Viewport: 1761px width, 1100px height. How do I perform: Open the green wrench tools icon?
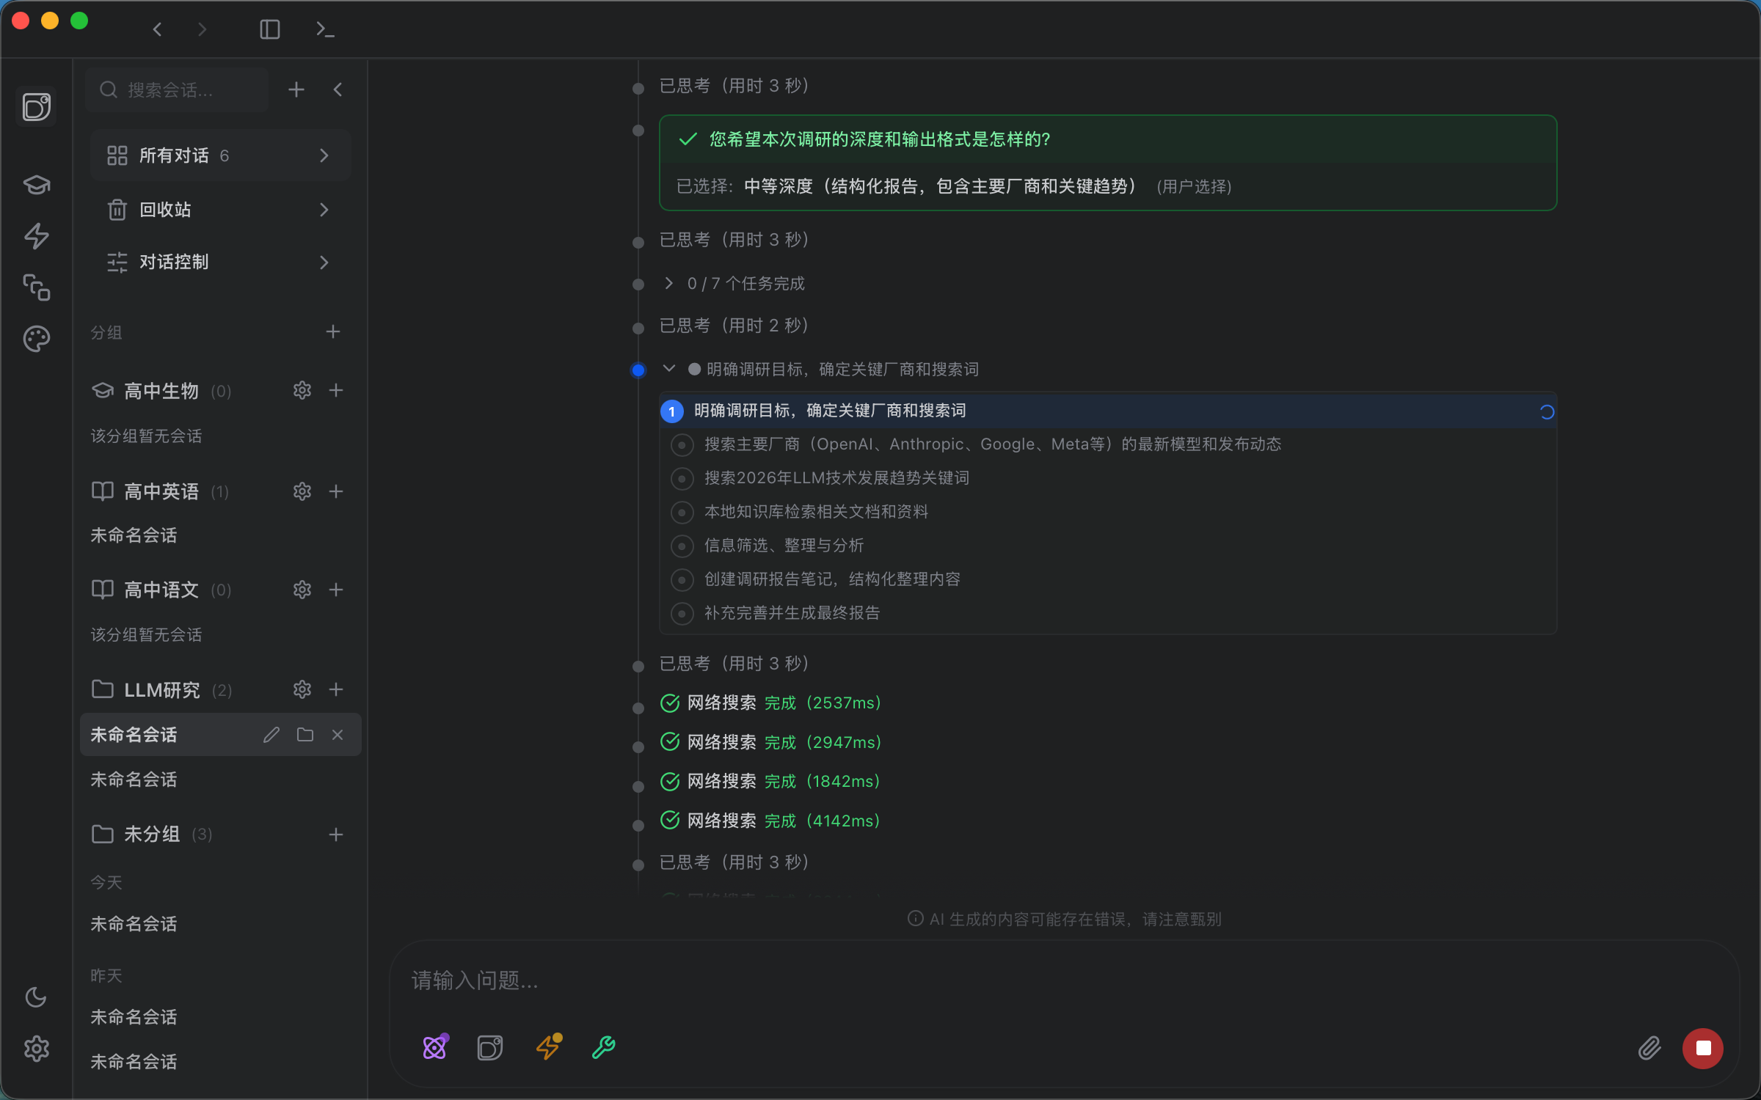602,1047
